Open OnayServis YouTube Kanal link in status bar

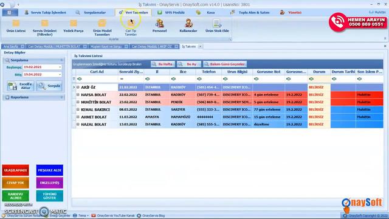click(x=113, y=215)
